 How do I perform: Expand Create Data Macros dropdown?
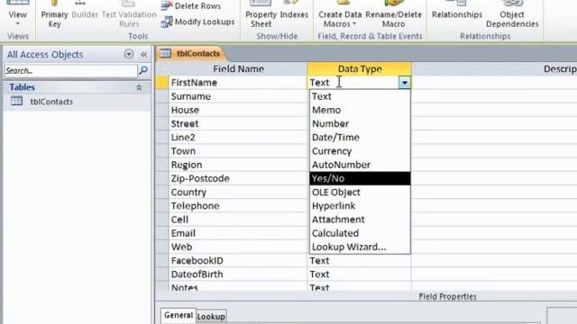340,15
